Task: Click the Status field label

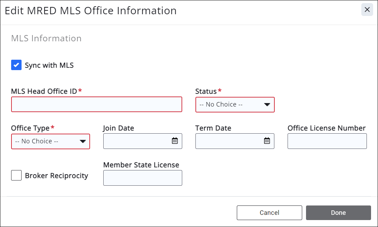Action: (x=206, y=91)
